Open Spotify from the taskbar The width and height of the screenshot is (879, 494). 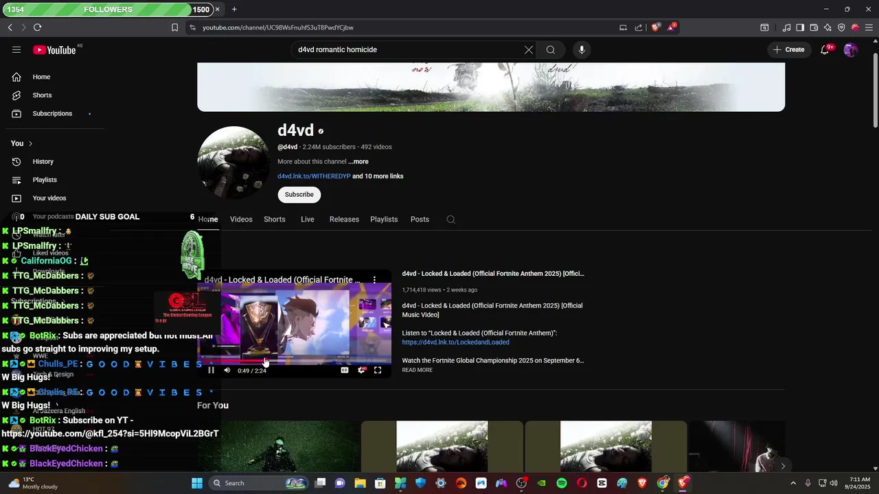(x=562, y=483)
